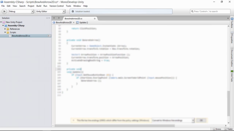
Task: Navigate back with the left arrow
Action: [x=54, y=18]
